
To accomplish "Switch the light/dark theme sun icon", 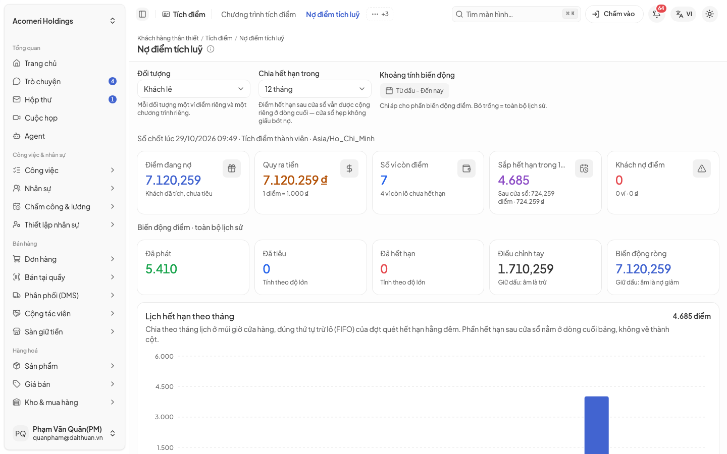I will click(x=709, y=14).
